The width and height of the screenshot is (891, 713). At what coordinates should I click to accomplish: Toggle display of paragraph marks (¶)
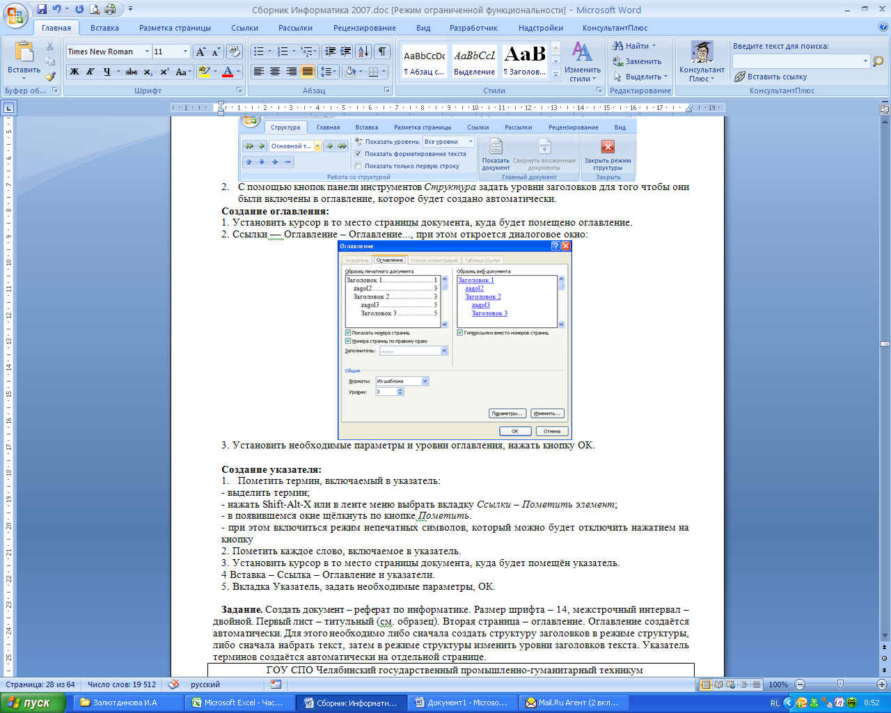click(x=382, y=52)
